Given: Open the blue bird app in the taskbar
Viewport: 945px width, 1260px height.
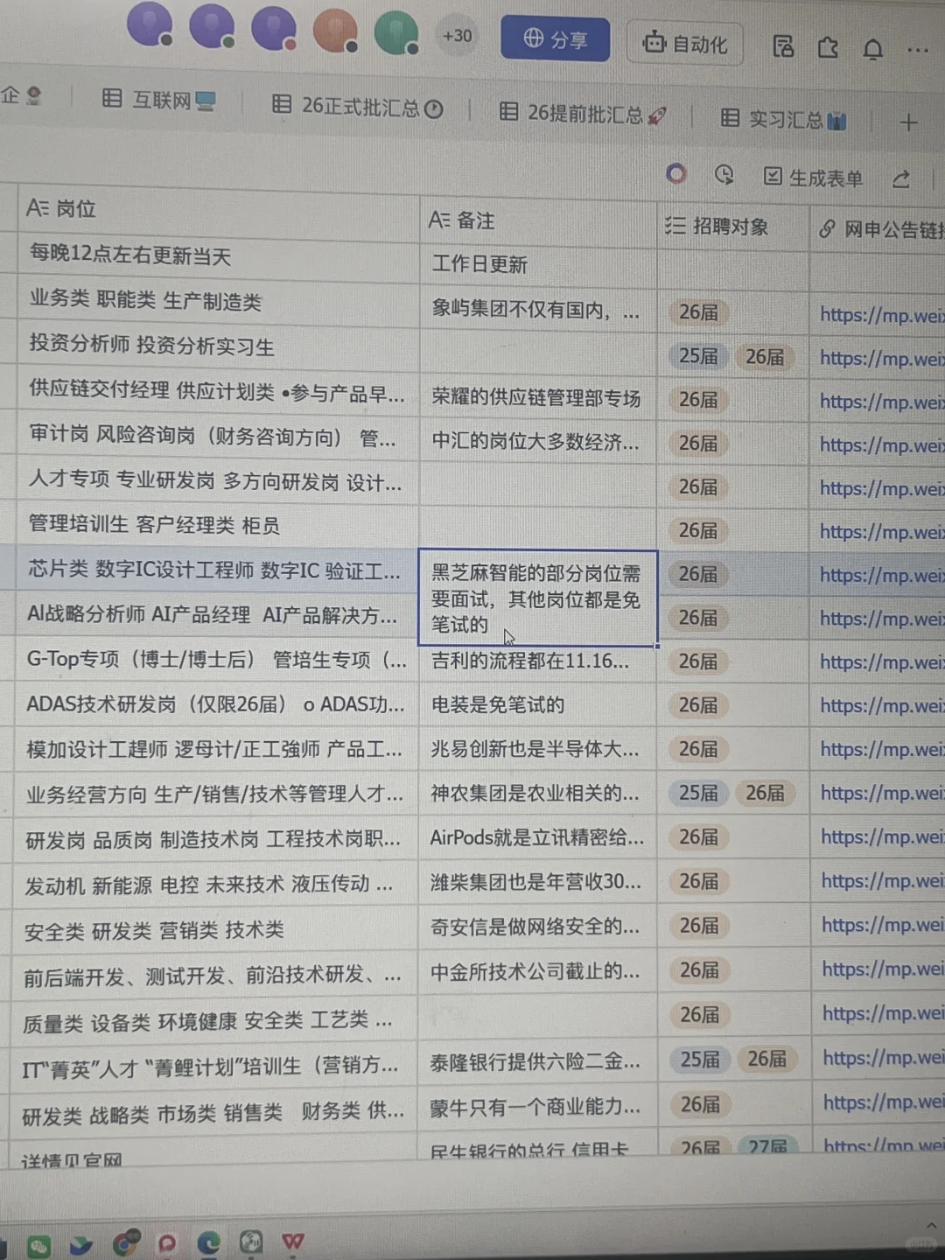Looking at the screenshot, I should coord(81,1244).
